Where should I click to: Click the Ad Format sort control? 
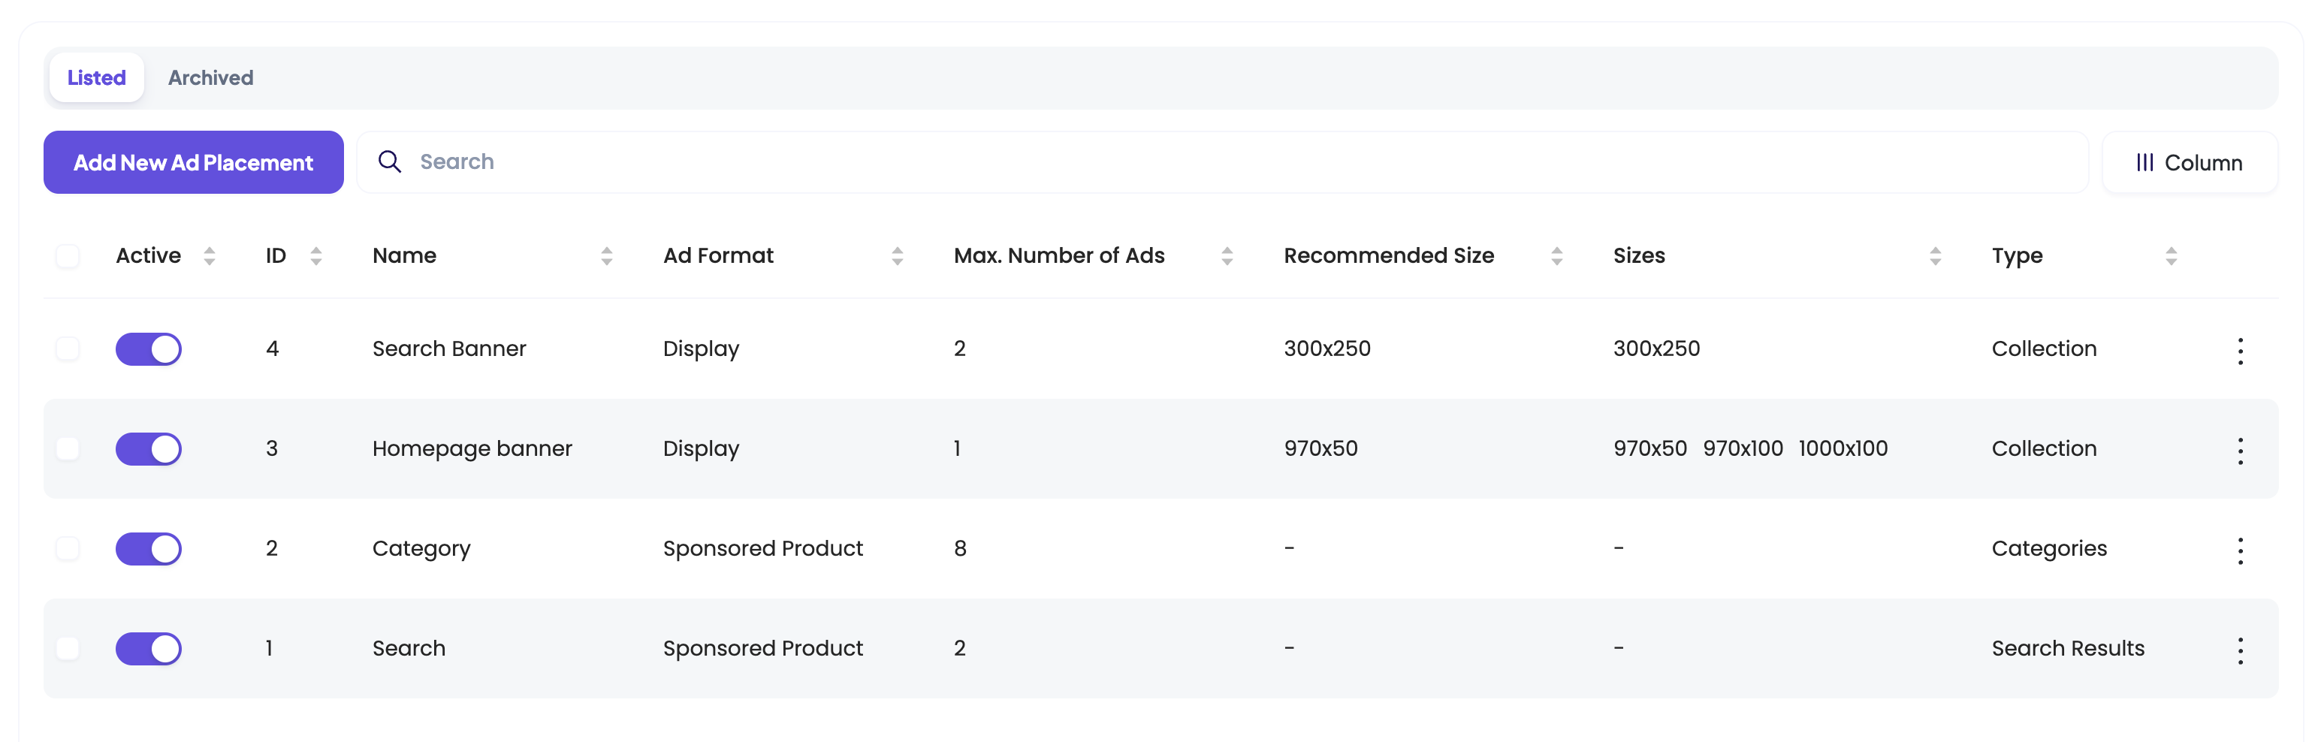click(x=898, y=256)
